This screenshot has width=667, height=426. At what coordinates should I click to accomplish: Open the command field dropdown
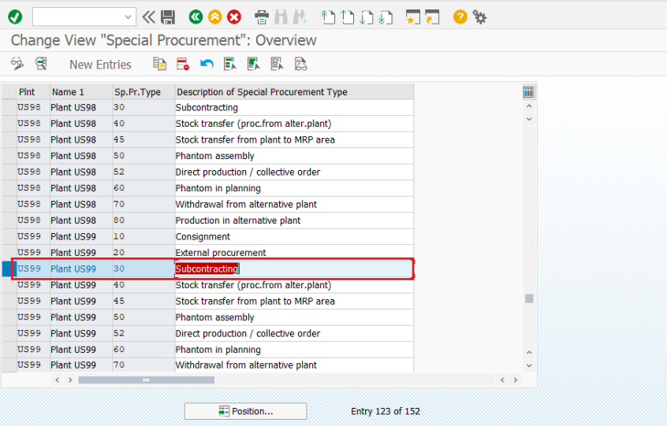129,17
